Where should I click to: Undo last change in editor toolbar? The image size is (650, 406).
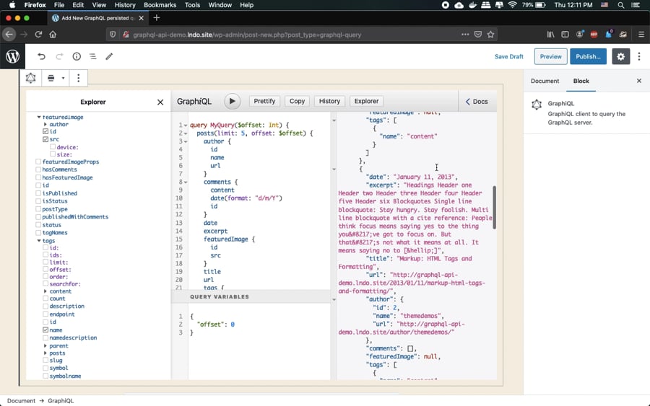point(41,56)
